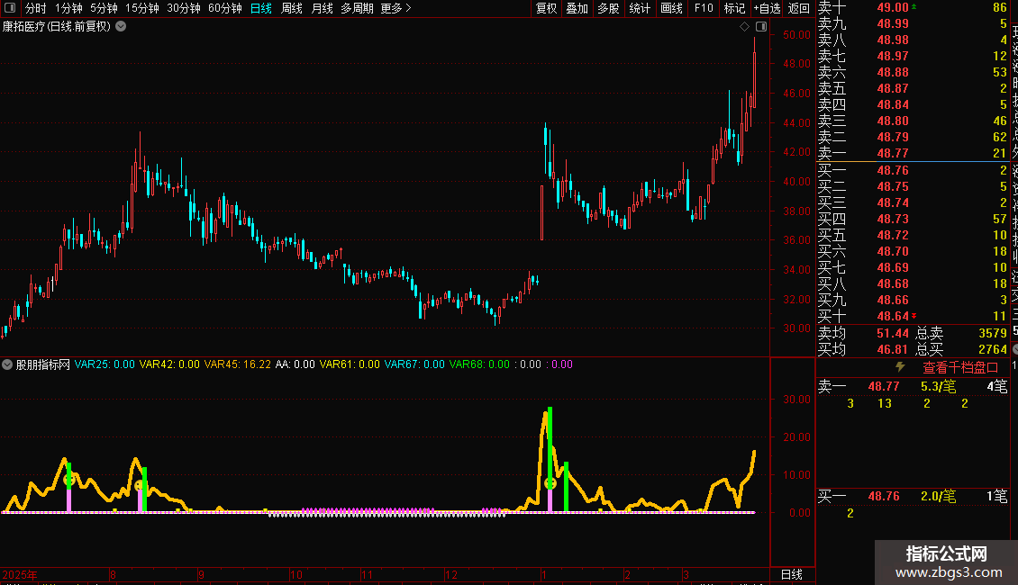
Task: Click month 10 marker on time axis
Action: [x=296, y=574]
